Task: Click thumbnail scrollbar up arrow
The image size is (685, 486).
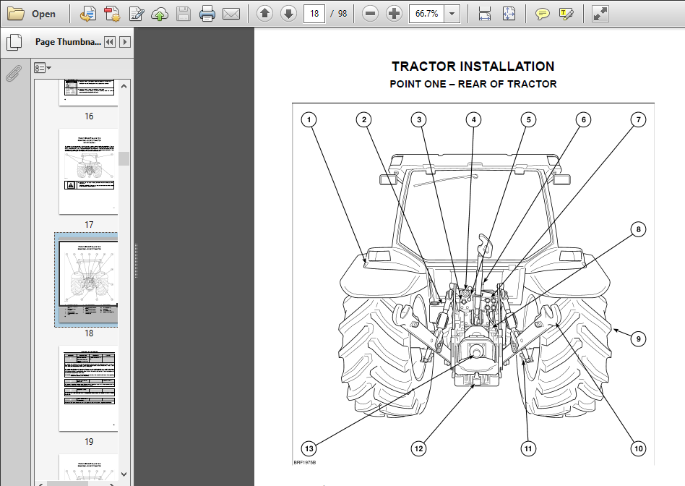Action: (124, 86)
